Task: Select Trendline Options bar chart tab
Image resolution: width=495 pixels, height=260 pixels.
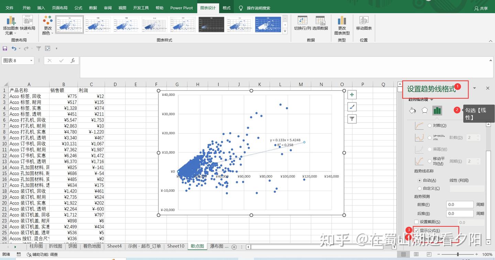Action: point(437,110)
